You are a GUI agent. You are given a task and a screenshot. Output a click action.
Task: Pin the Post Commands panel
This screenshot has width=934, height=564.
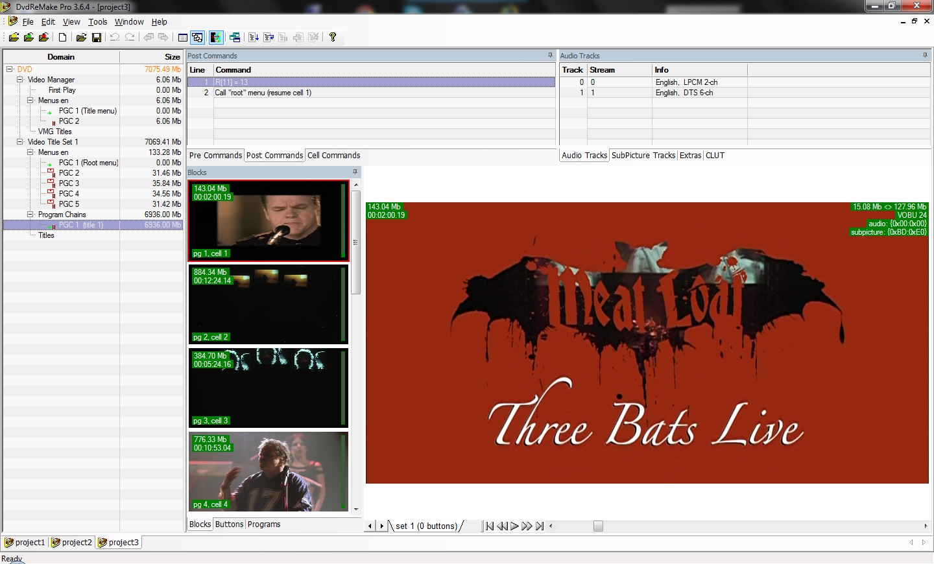(550, 56)
